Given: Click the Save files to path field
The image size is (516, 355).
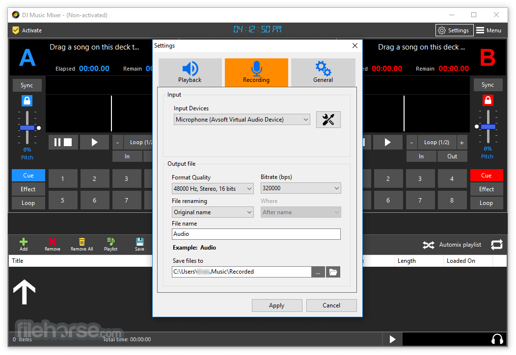Looking at the screenshot, I should [242, 272].
